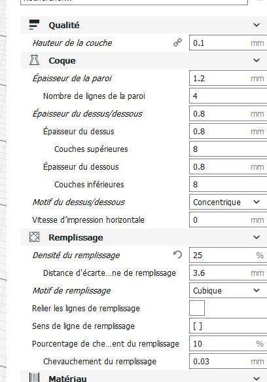Click the Densité du remplissage percentage field

tap(228, 255)
